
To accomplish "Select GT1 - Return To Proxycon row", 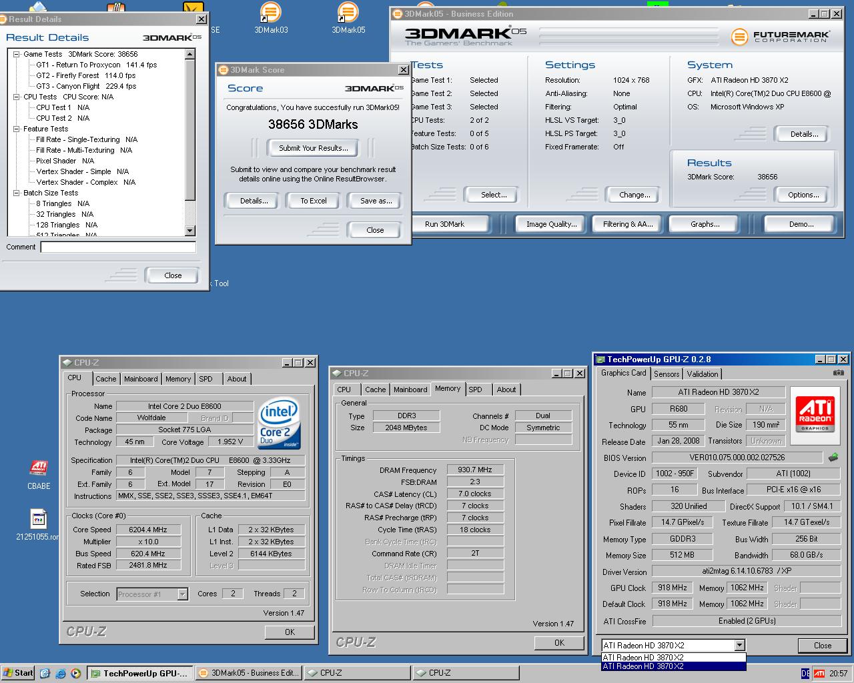I will (x=97, y=65).
